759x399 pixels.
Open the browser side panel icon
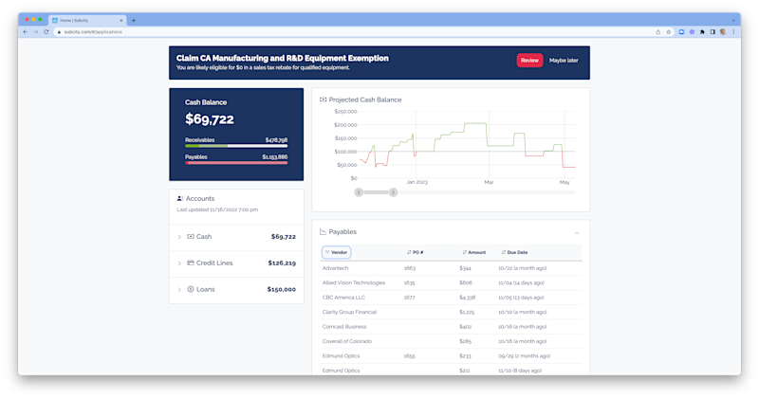[x=713, y=32]
